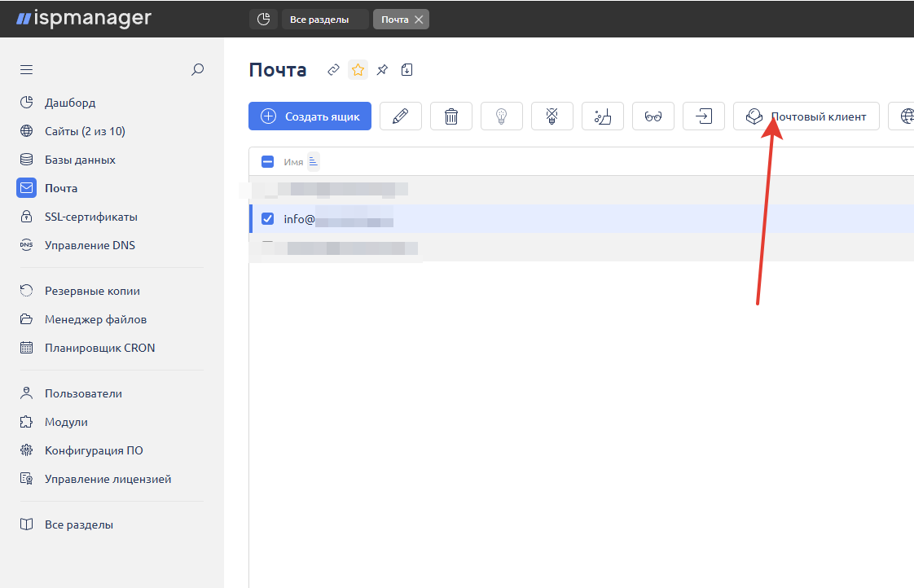Open Почта in the sidebar
This screenshot has height=588, width=914.
pyautogui.click(x=60, y=188)
